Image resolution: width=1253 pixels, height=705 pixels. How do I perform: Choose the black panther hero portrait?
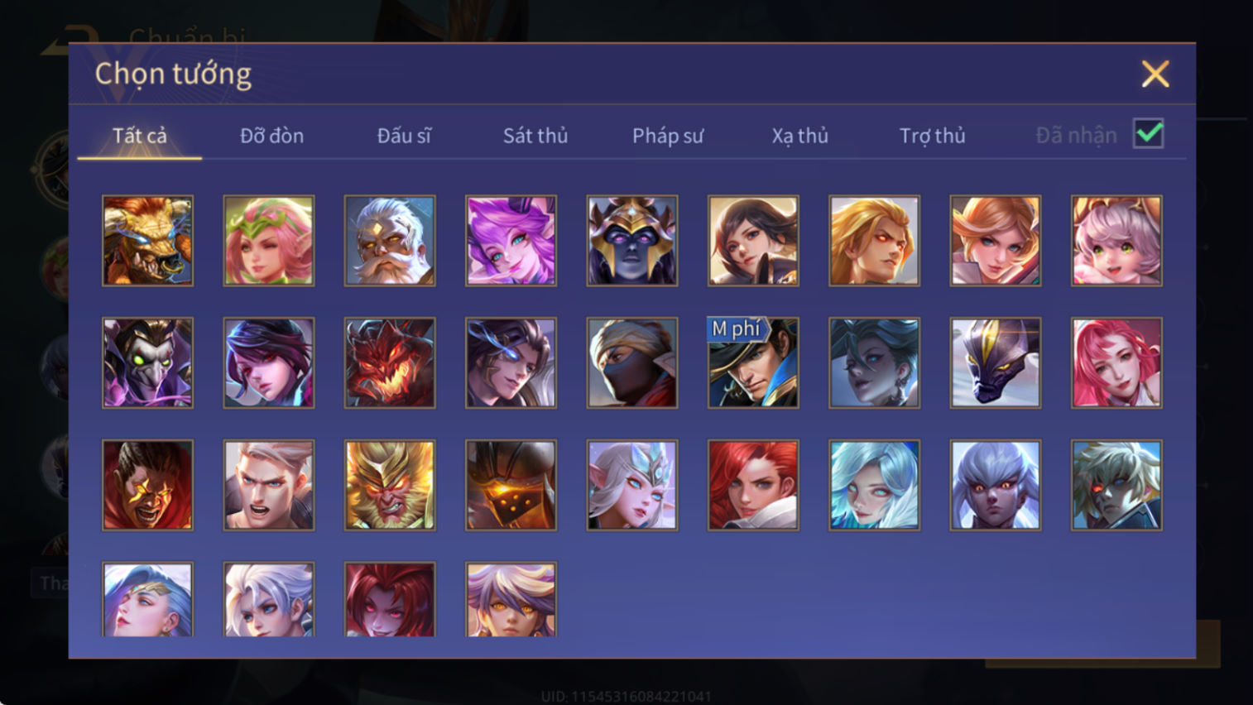996,363
